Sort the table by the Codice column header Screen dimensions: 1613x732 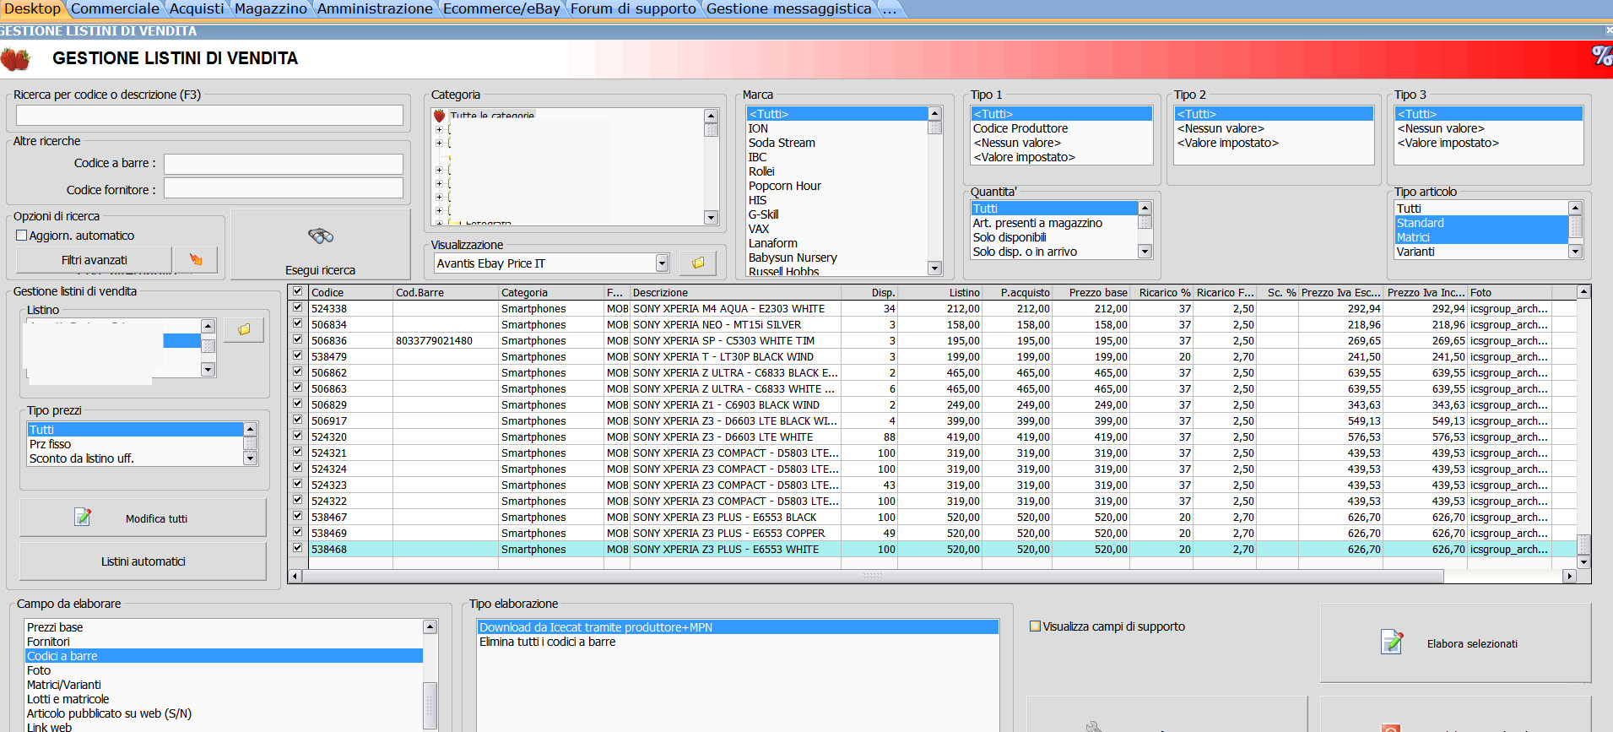[x=350, y=292]
